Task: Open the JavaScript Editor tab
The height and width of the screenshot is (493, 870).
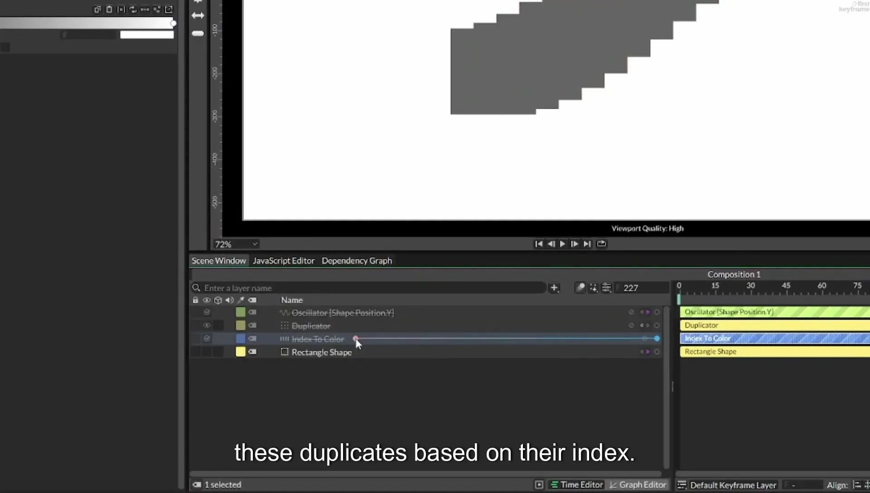Action: [284, 261]
